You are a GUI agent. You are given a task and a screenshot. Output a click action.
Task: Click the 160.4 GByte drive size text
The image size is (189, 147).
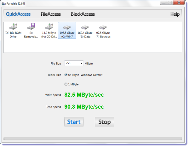coord(85,33)
